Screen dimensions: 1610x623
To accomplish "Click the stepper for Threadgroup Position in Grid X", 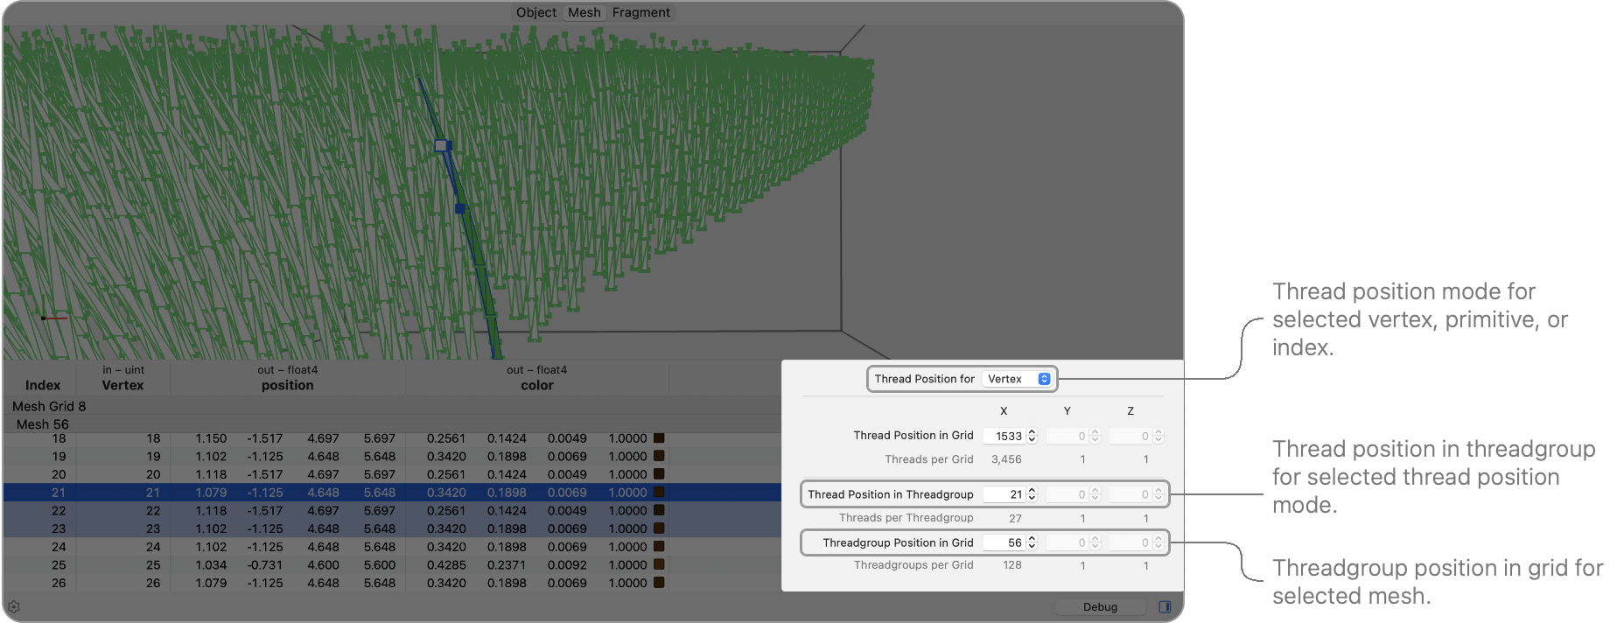I will click(x=1032, y=542).
